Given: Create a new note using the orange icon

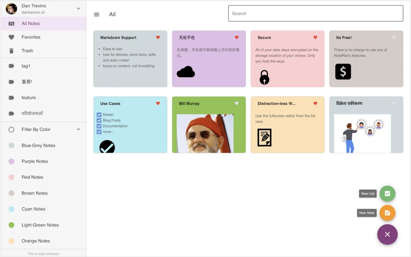Looking at the screenshot, I should [387, 213].
